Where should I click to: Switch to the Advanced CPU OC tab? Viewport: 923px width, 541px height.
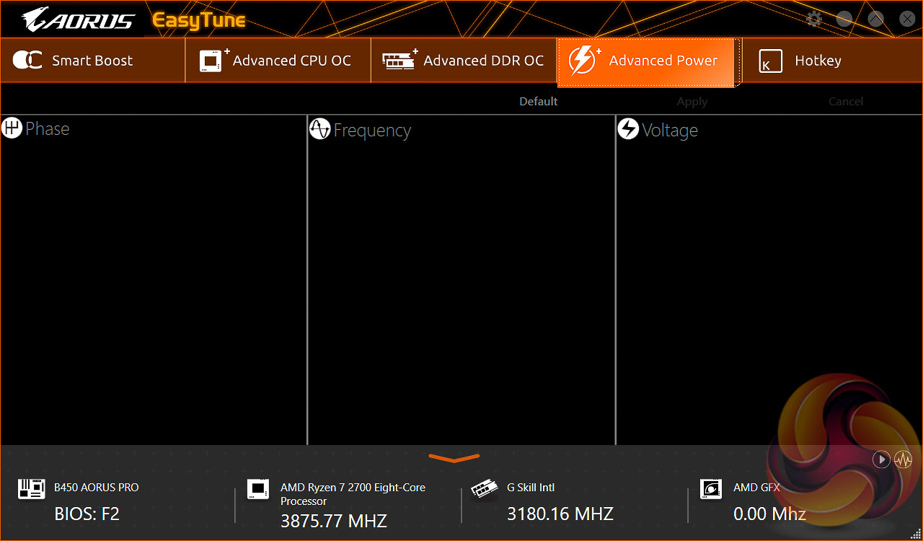[x=278, y=61]
